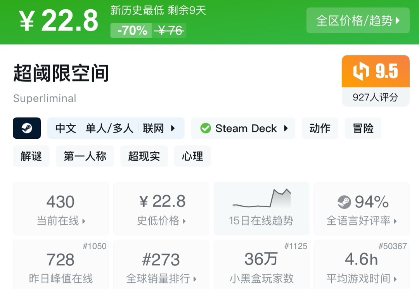The height and width of the screenshot is (289, 419).
Task: Select the 第一人称 (First-person) tag
Action: [x=85, y=156]
